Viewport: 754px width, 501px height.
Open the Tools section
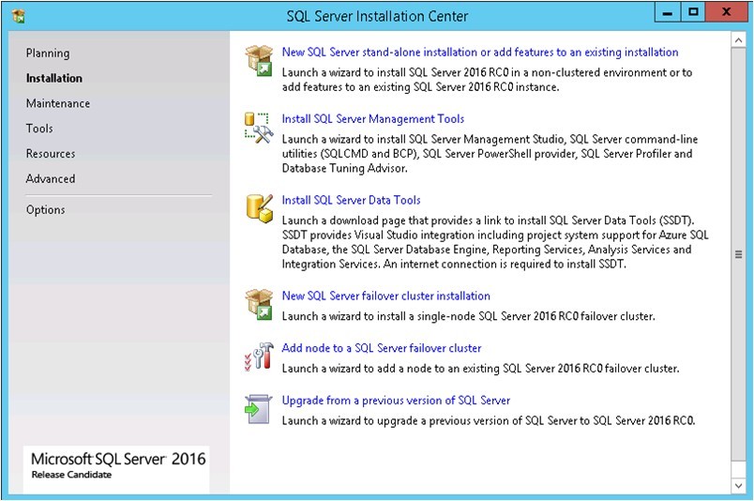[39, 128]
